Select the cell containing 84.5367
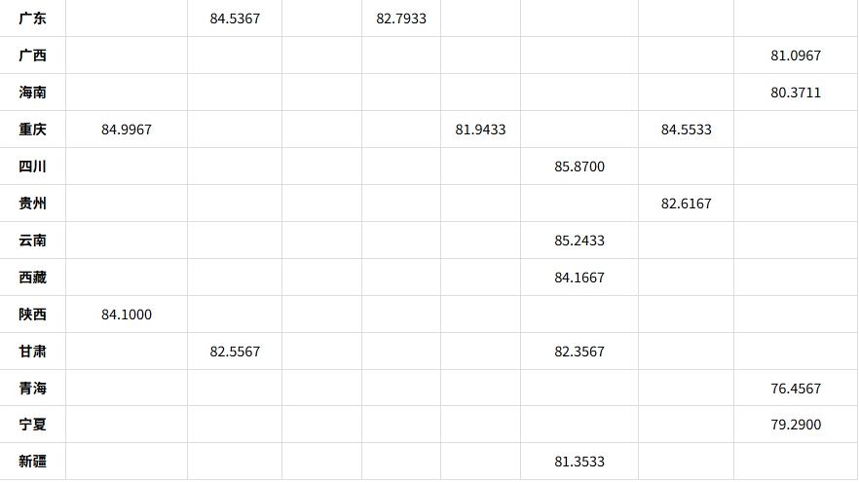Image resolution: width=859 pixels, height=482 pixels. [x=235, y=19]
